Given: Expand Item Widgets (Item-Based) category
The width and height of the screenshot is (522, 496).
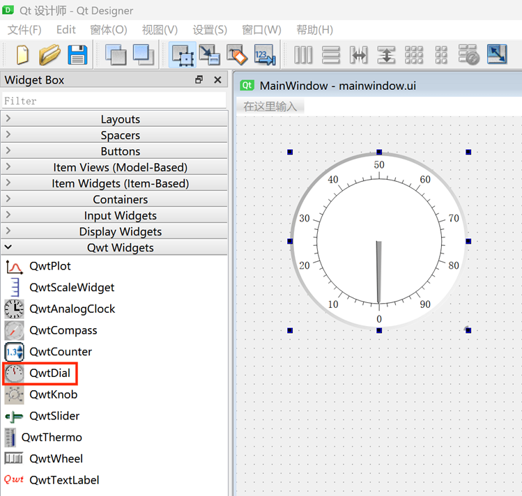Looking at the screenshot, I should click(114, 183).
